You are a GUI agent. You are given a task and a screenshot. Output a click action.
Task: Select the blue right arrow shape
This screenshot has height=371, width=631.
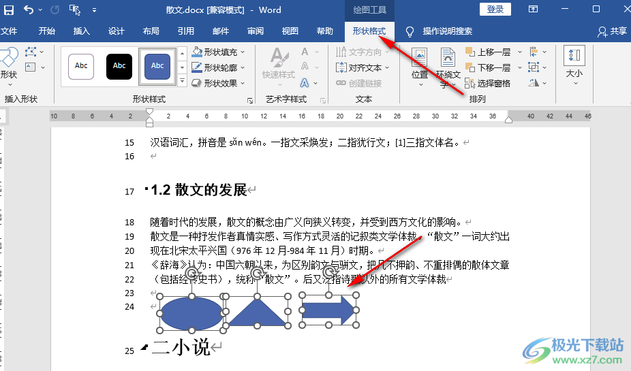pyautogui.click(x=329, y=310)
